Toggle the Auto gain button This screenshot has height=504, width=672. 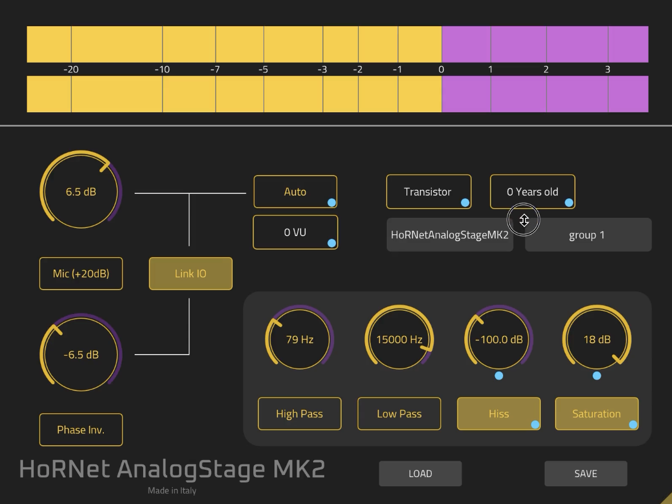point(295,192)
